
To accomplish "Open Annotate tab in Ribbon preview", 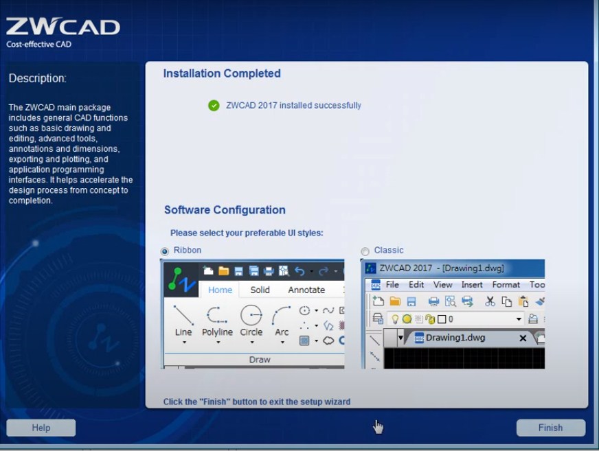I will point(306,290).
